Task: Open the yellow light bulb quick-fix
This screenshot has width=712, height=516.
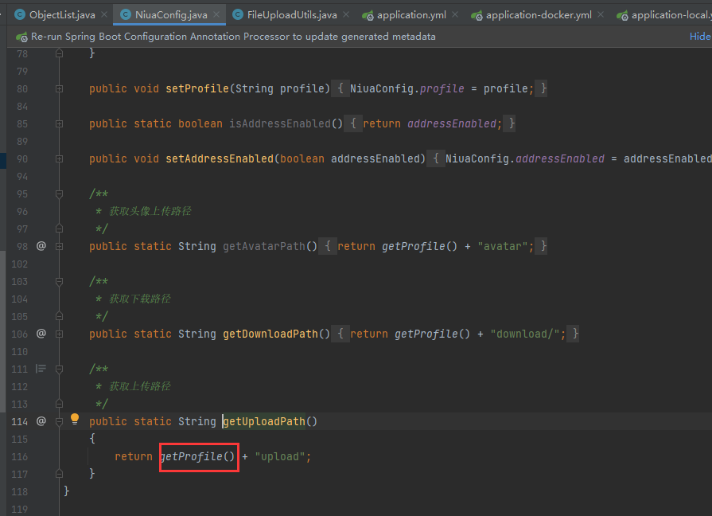Action: [x=75, y=419]
